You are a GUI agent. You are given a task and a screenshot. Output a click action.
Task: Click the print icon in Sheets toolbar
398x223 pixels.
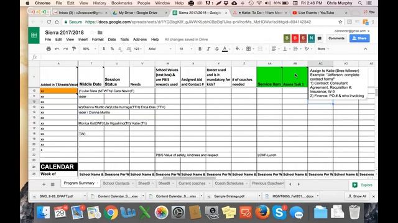49,49
